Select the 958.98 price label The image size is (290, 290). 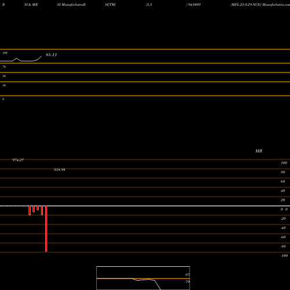[59, 170]
